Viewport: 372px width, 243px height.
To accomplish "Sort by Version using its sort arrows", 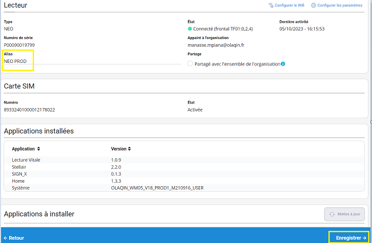I will point(130,149).
